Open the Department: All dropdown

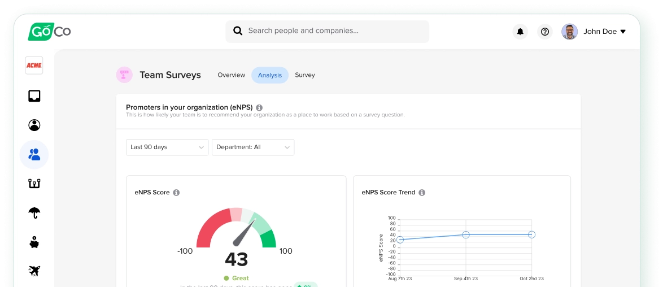tap(253, 147)
